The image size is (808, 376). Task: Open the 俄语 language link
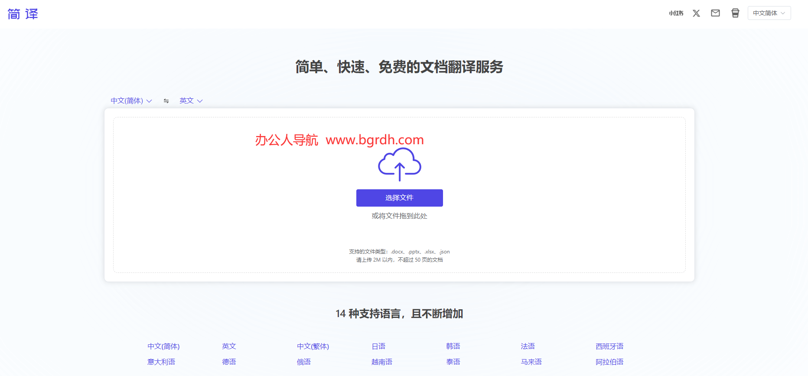(x=304, y=362)
